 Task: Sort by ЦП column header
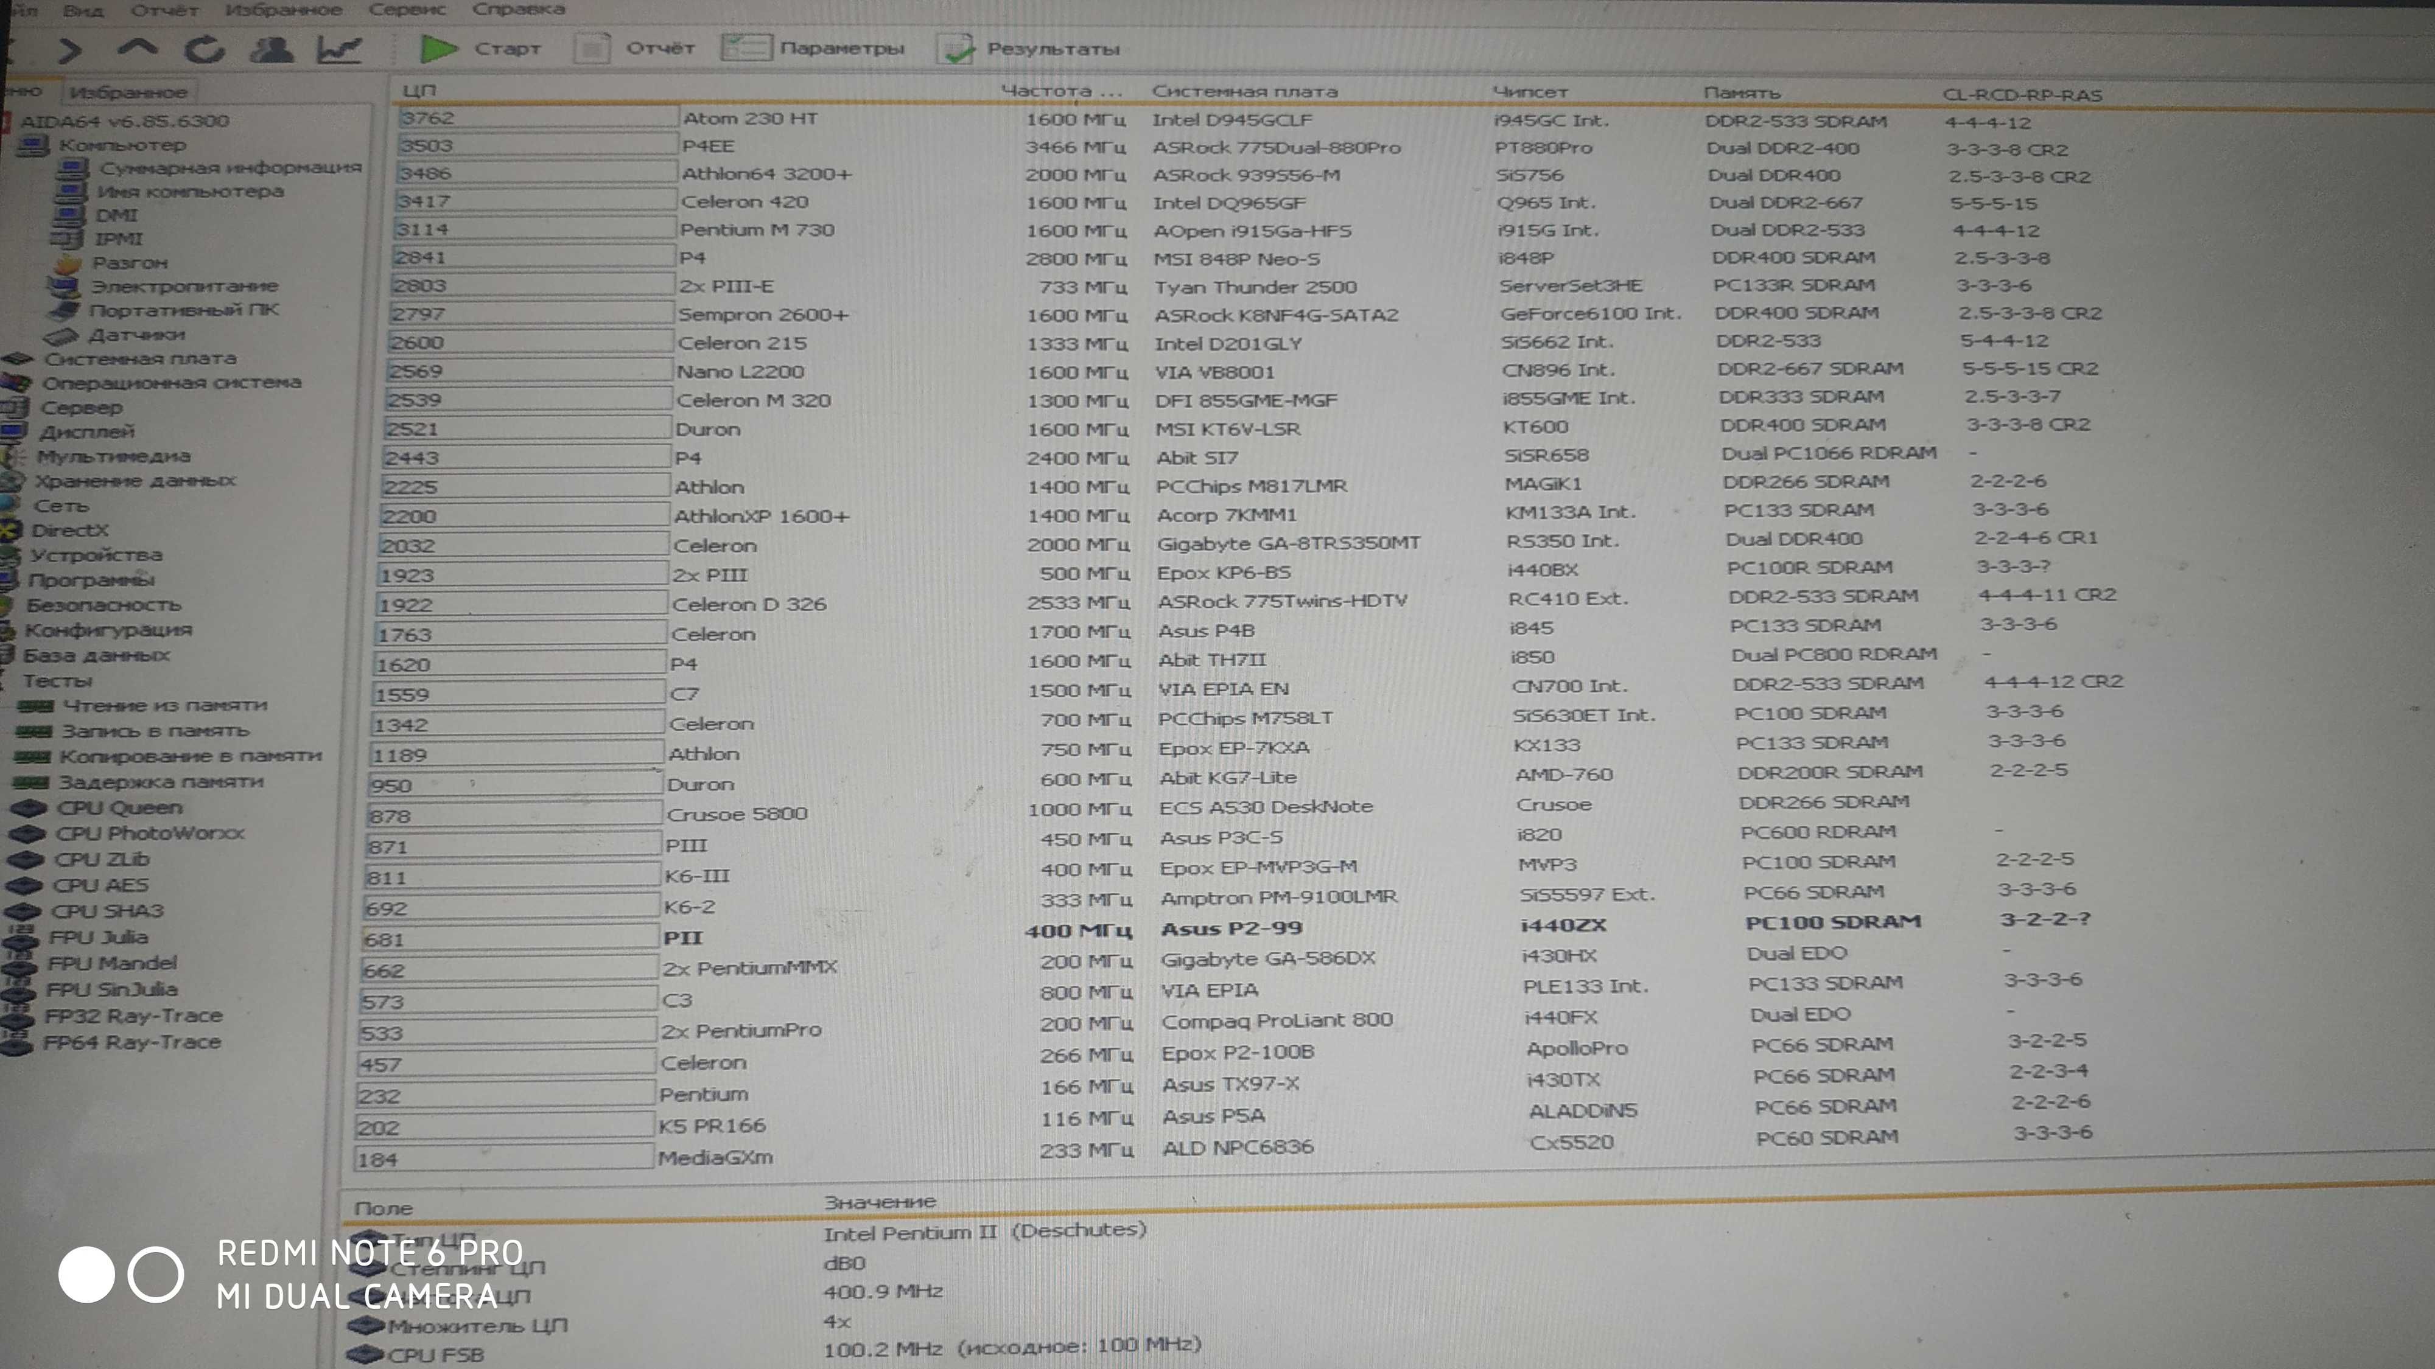pyautogui.click(x=419, y=91)
